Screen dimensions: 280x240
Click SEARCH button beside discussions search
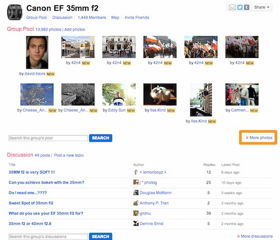tap(101, 237)
